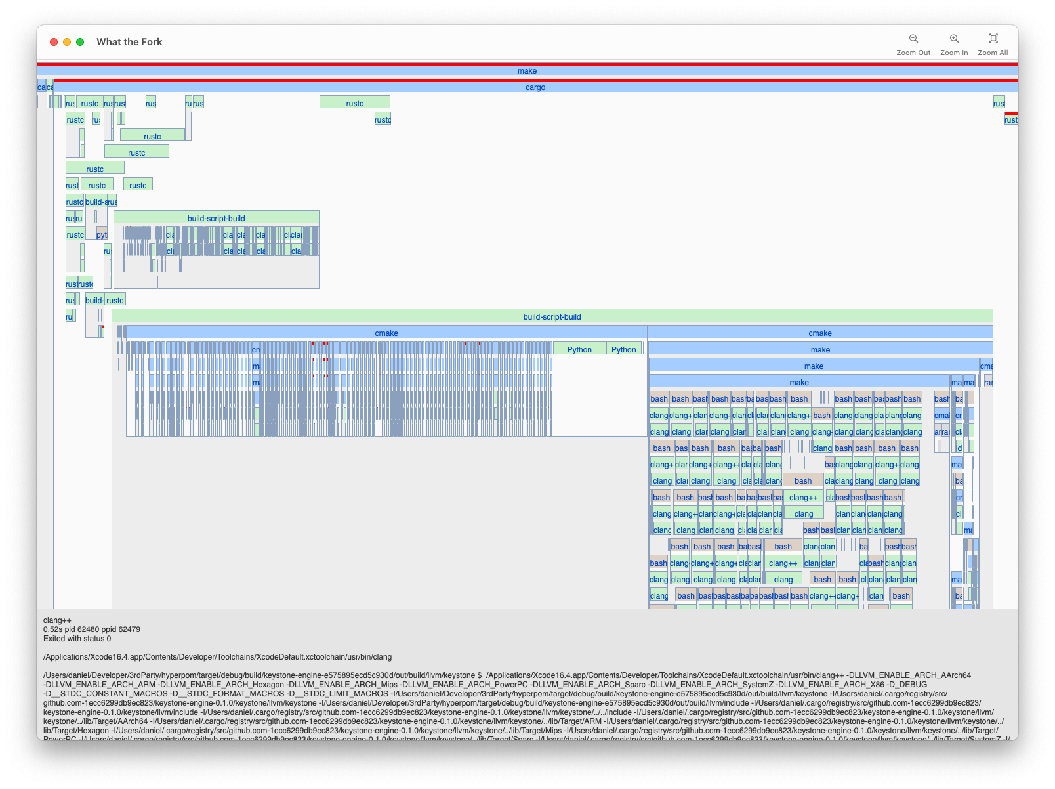
Task: Click the Zoom Out magnifier icon
Action: point(913,39)
